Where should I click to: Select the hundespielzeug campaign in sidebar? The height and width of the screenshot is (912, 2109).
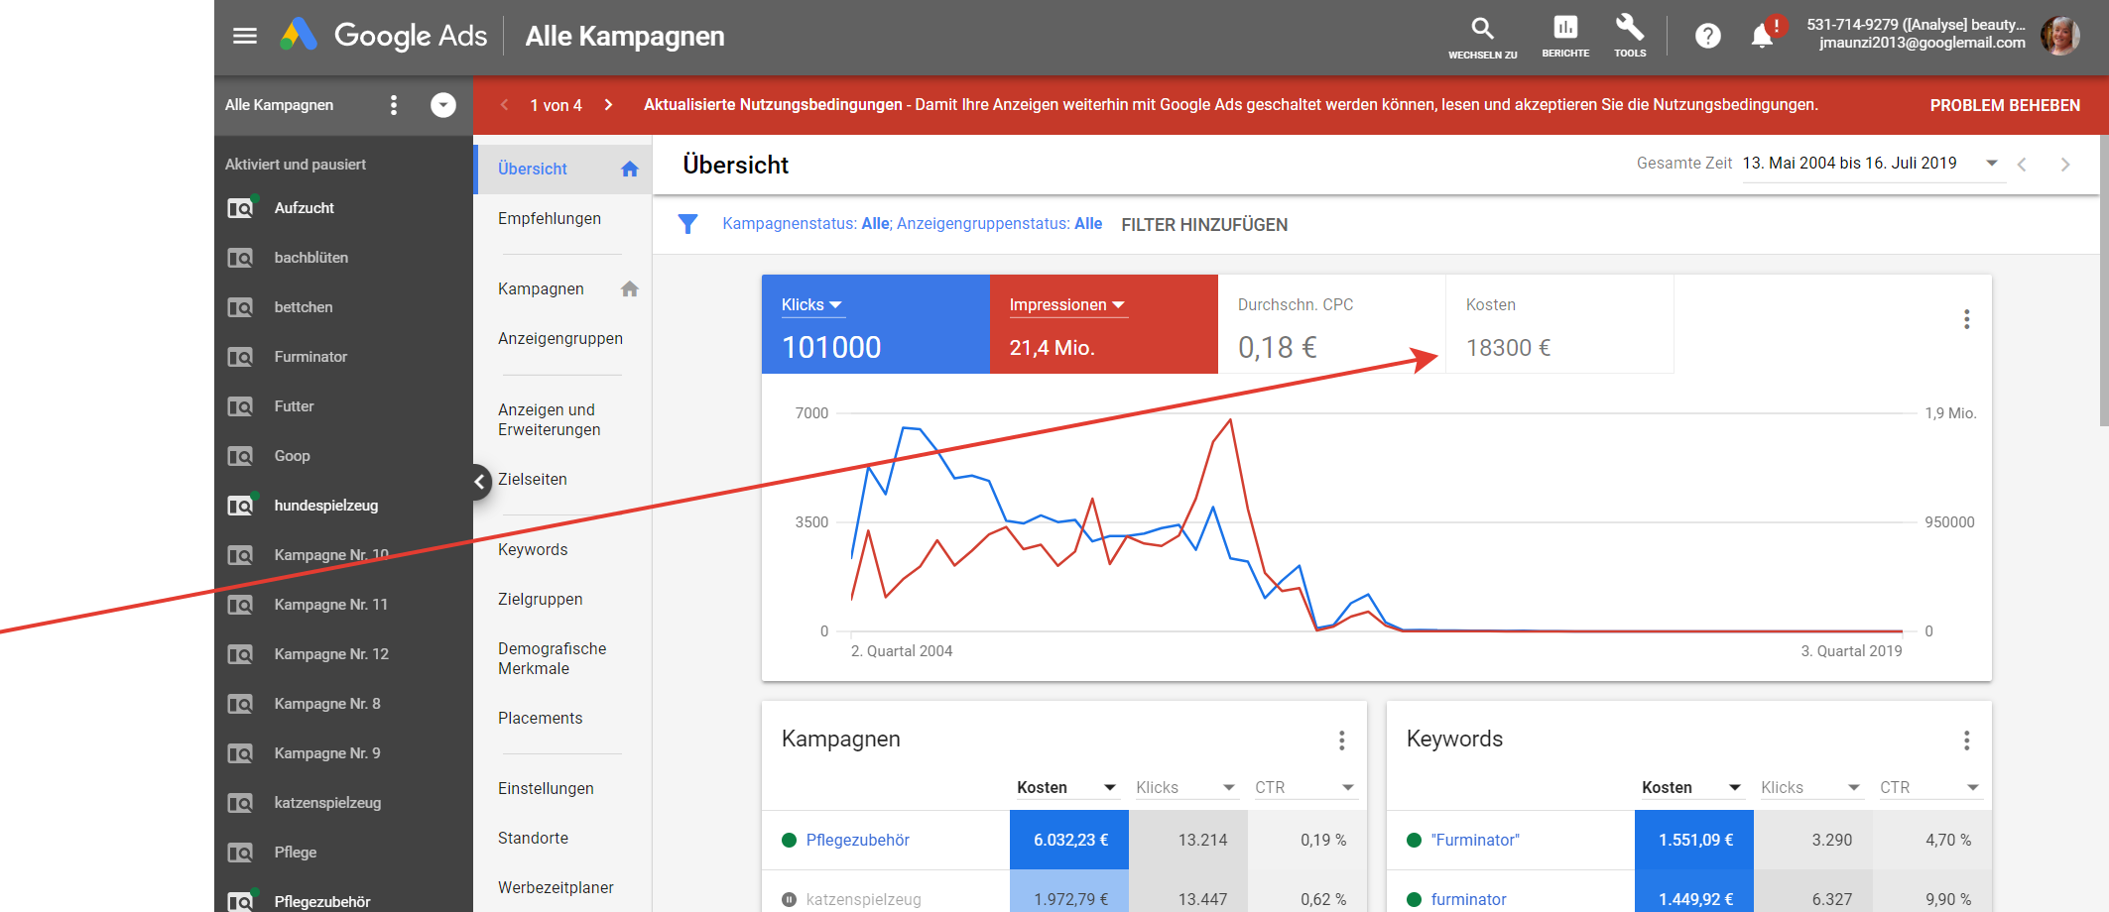(325, 506)
